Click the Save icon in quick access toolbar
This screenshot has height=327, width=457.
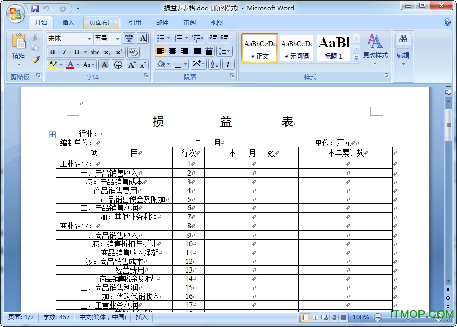point(35,8)
